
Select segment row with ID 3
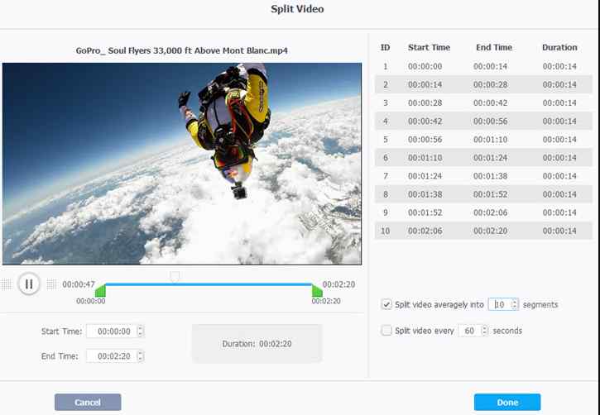pyautogui.click(x=483, y=103)
